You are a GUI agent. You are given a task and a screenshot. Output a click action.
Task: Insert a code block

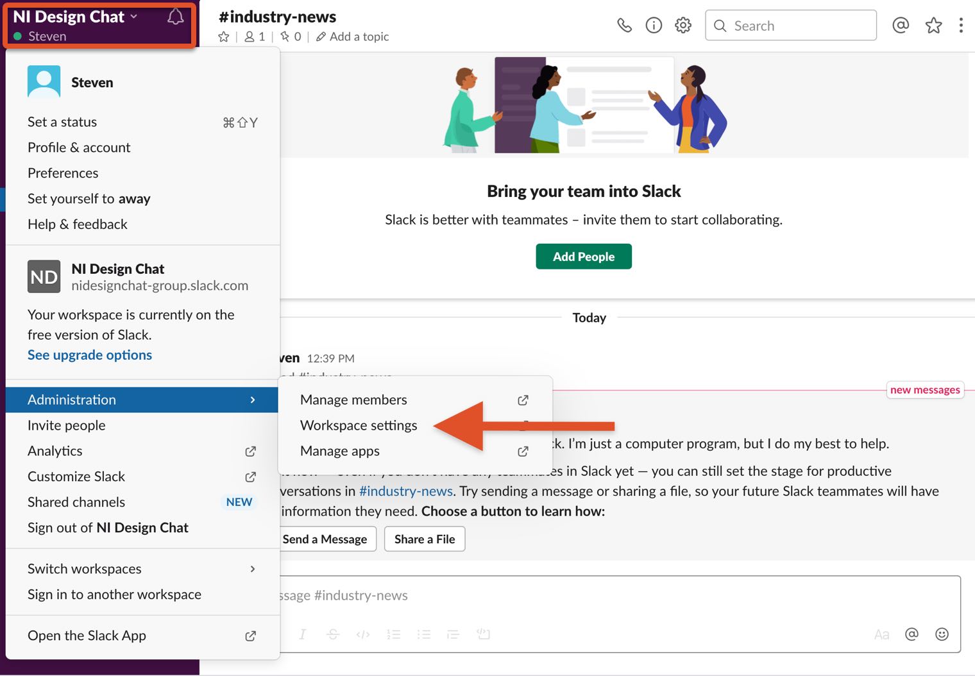[x=483, y=634]
